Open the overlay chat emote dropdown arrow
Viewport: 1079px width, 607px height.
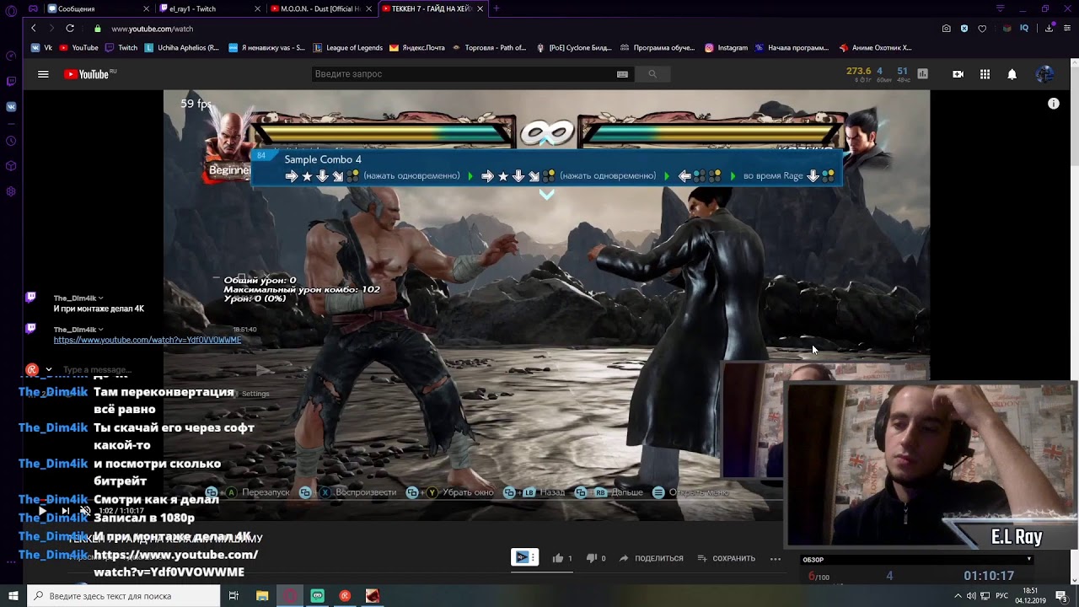[49, 369]
